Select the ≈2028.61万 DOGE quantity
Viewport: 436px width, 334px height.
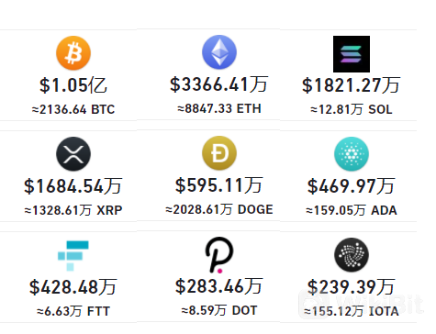[x=219, y=209]
